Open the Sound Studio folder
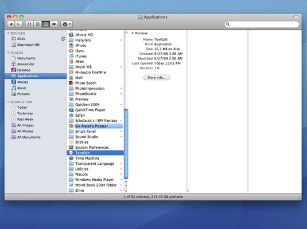307x229 pixels. click(x=96, y=137)
